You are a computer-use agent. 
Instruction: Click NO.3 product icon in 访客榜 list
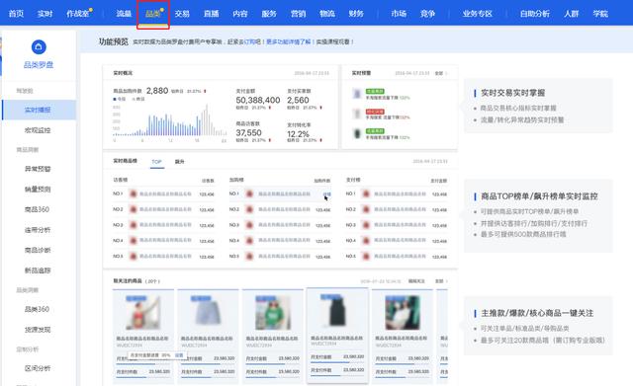(133, 225)
